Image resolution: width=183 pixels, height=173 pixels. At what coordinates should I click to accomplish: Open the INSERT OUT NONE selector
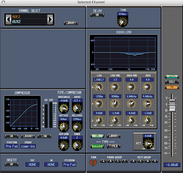click(x=32, y=164)
